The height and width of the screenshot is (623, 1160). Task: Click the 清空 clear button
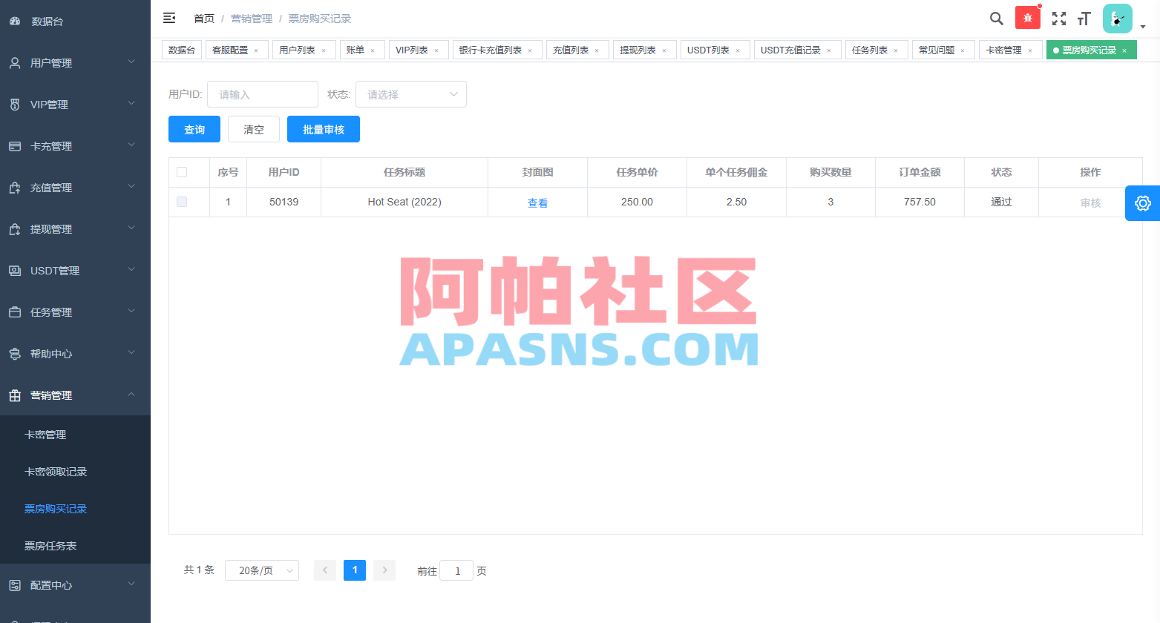click(254, 129)
